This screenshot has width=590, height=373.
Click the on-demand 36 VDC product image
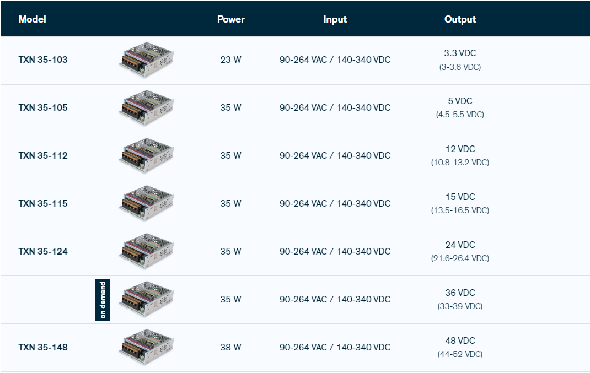146,300
